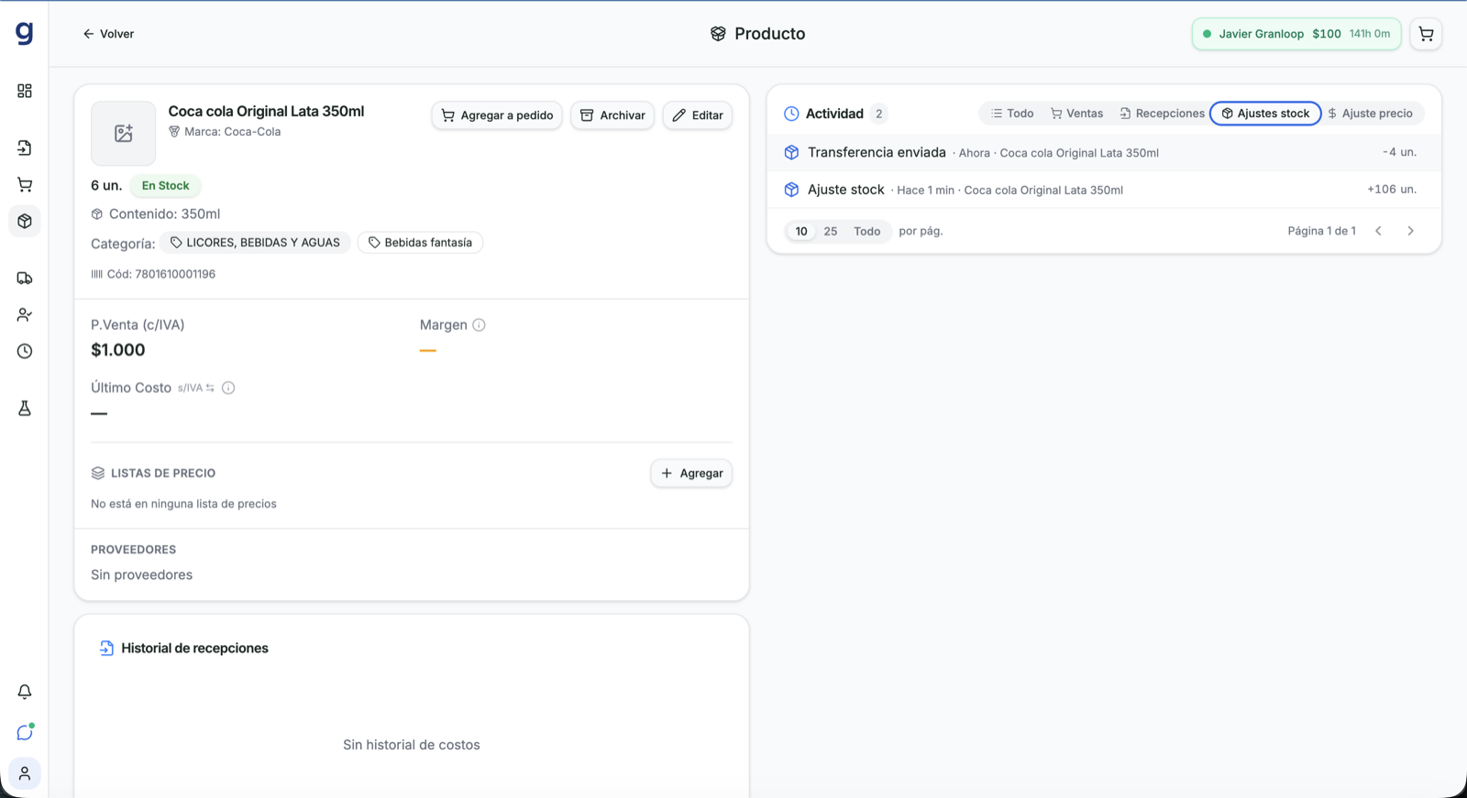Open the lab flask icon in sidebar
This screenshot has width=1467, height=798.
pyautogui.click(x=25, y=408)
